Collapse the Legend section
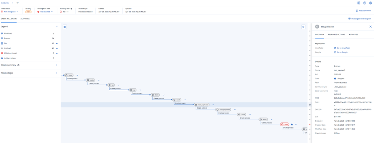374x143 pixels. pyautogui.click(x=57, y=27)
